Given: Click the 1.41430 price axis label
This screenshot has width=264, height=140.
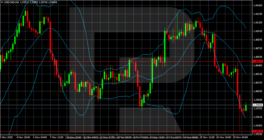Looking at the screenshot, I should pos(258,5).
